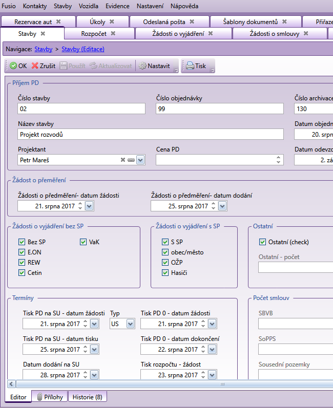Clear the Projektant field with X icon

coord(123,160)
